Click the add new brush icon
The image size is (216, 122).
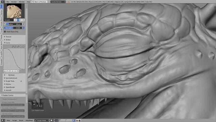coord(21,20)
